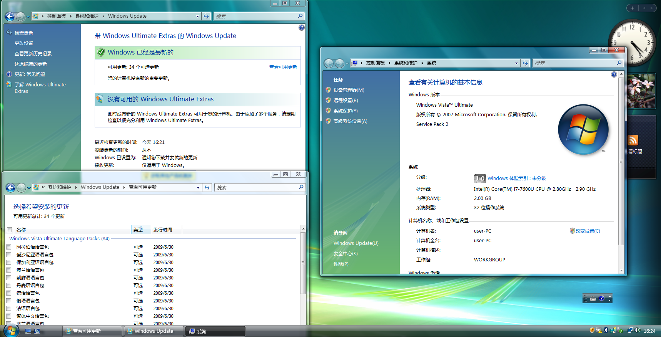The image size is (661, 337).
Task: Click the search box in System window
Action: click(578, 63)
